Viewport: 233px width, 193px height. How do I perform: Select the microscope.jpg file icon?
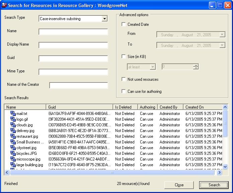(13, 159)
